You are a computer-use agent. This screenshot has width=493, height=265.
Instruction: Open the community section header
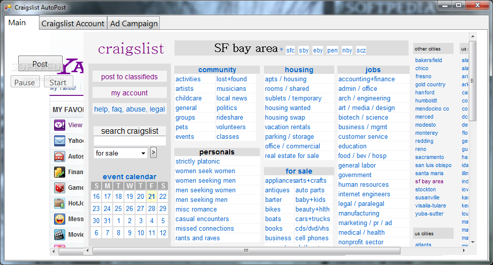coord(217,70)
